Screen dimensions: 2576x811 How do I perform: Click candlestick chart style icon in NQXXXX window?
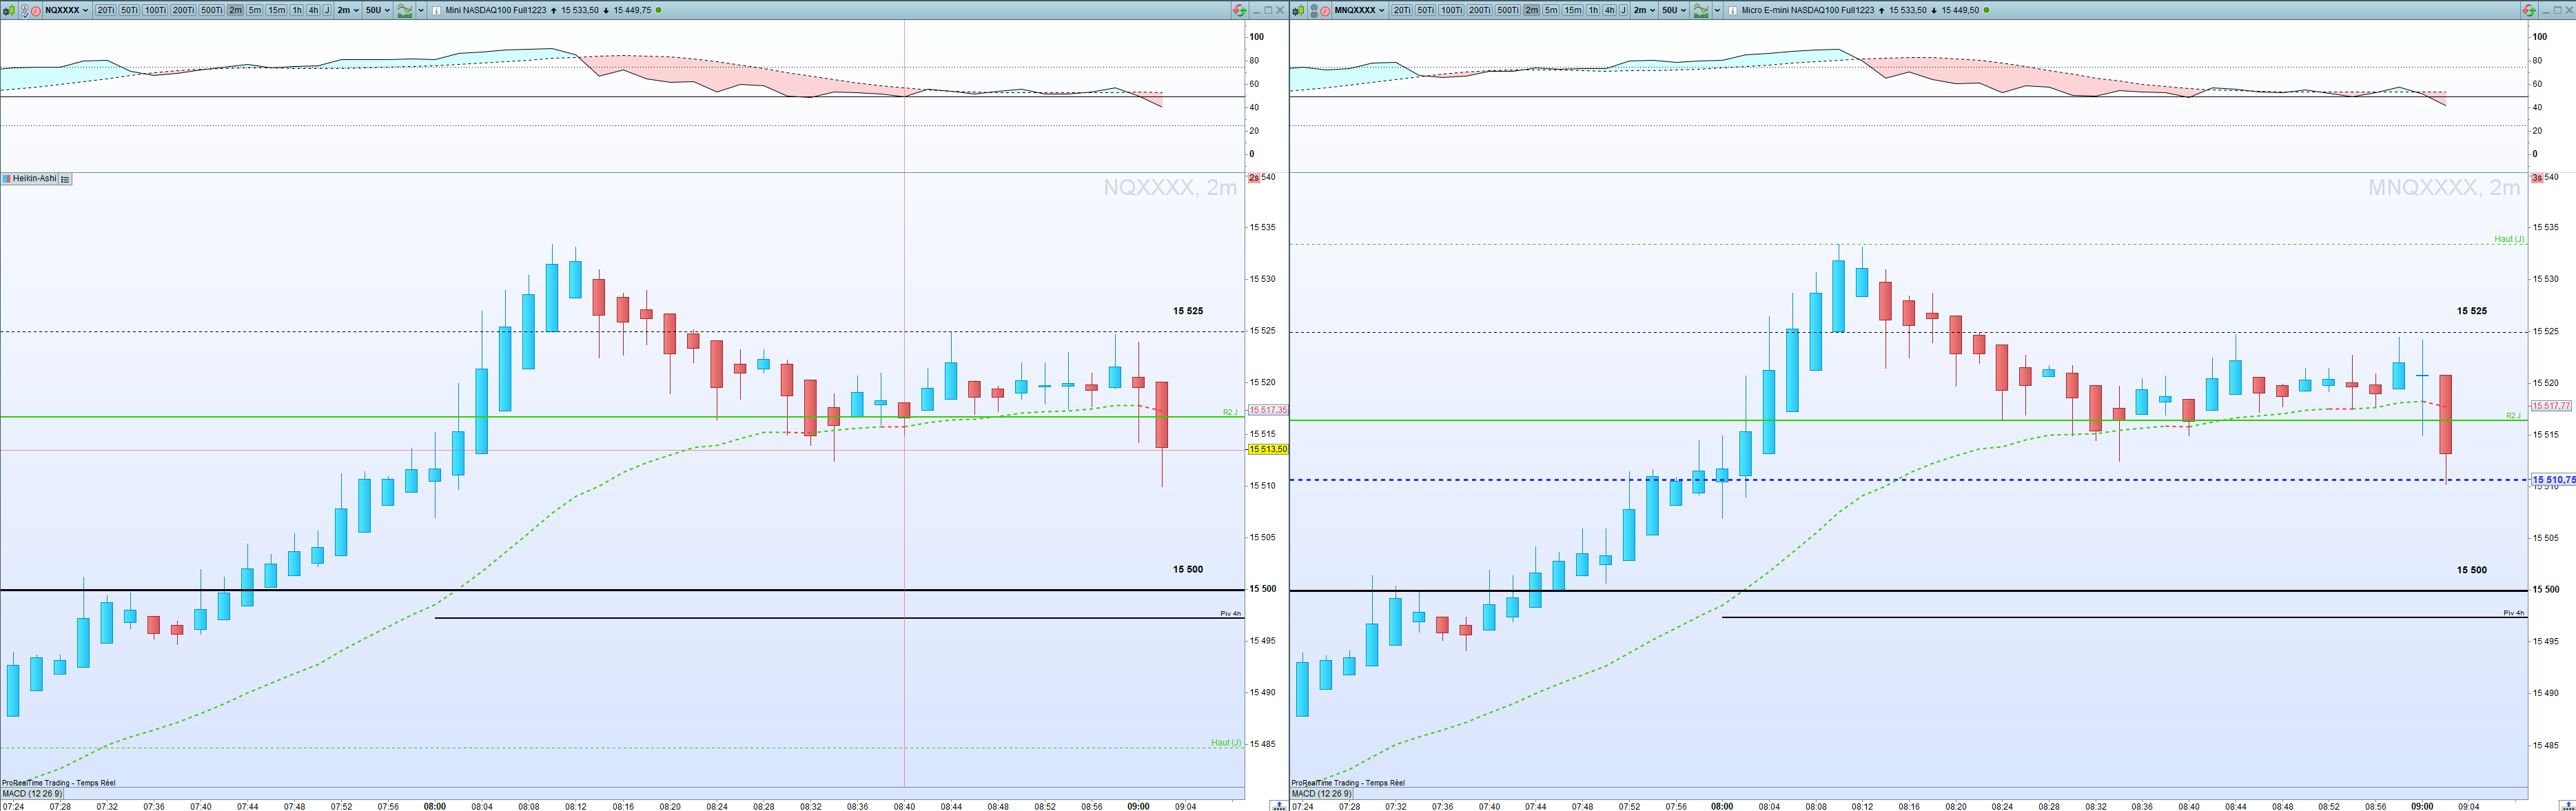(x=9, y=10)
